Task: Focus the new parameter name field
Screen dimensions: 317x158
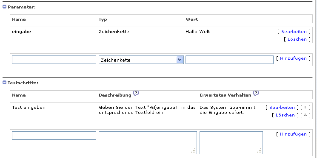Action: point(54,60)
